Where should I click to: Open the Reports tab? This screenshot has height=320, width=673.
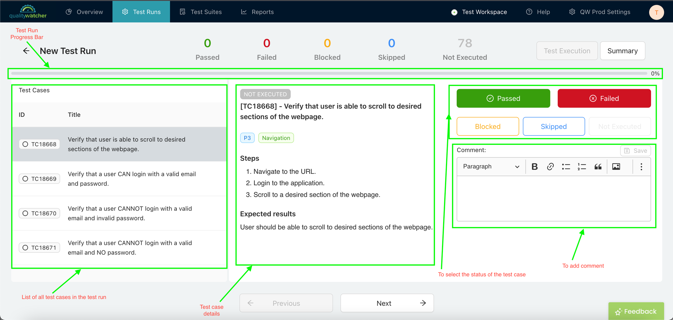coord(257,12)
